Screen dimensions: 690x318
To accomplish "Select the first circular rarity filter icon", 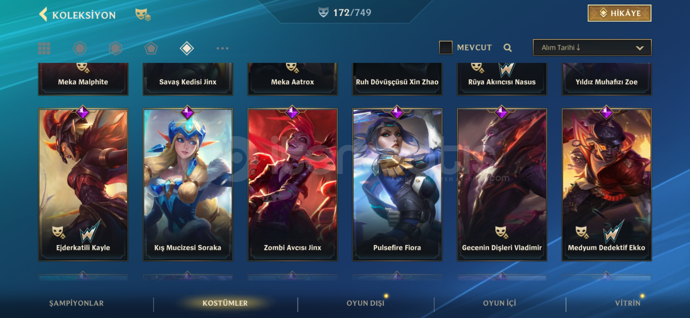I will 80,48.
